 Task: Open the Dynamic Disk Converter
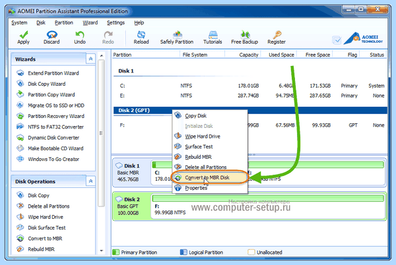coord(48,138)
